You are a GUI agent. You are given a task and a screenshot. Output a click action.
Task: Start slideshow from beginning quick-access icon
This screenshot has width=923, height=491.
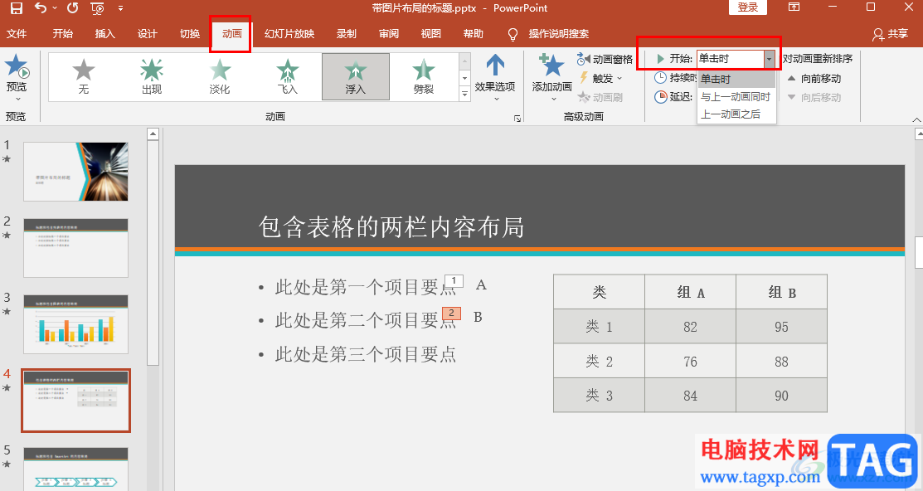(97, 8)
